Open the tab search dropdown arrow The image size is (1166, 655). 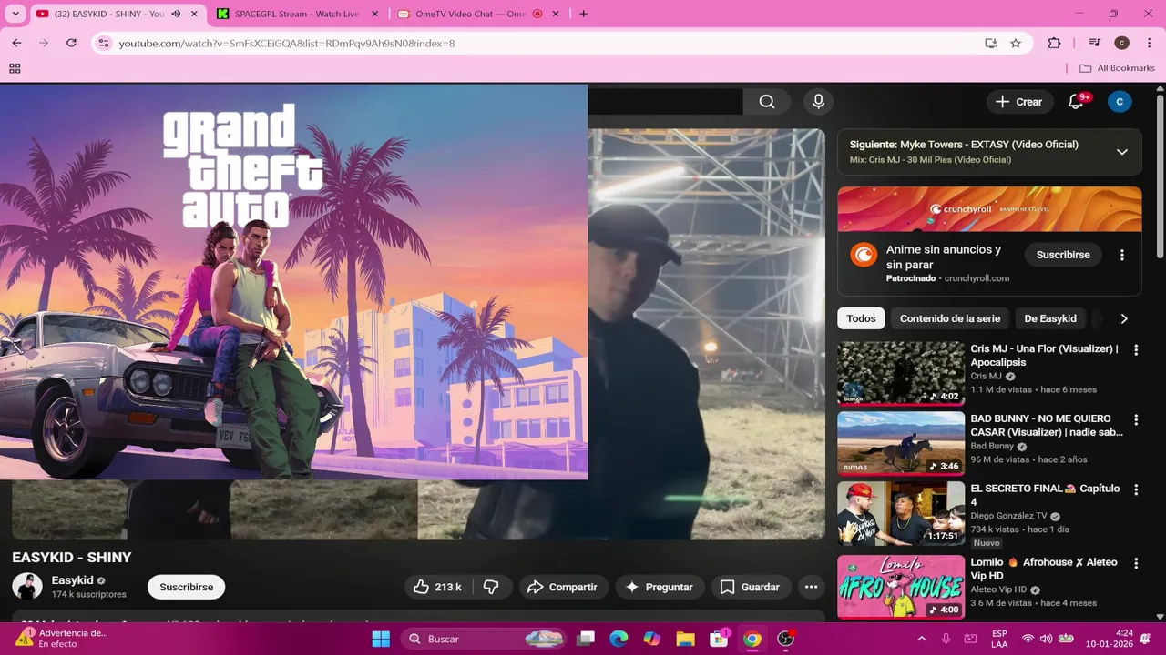point(15,14)
